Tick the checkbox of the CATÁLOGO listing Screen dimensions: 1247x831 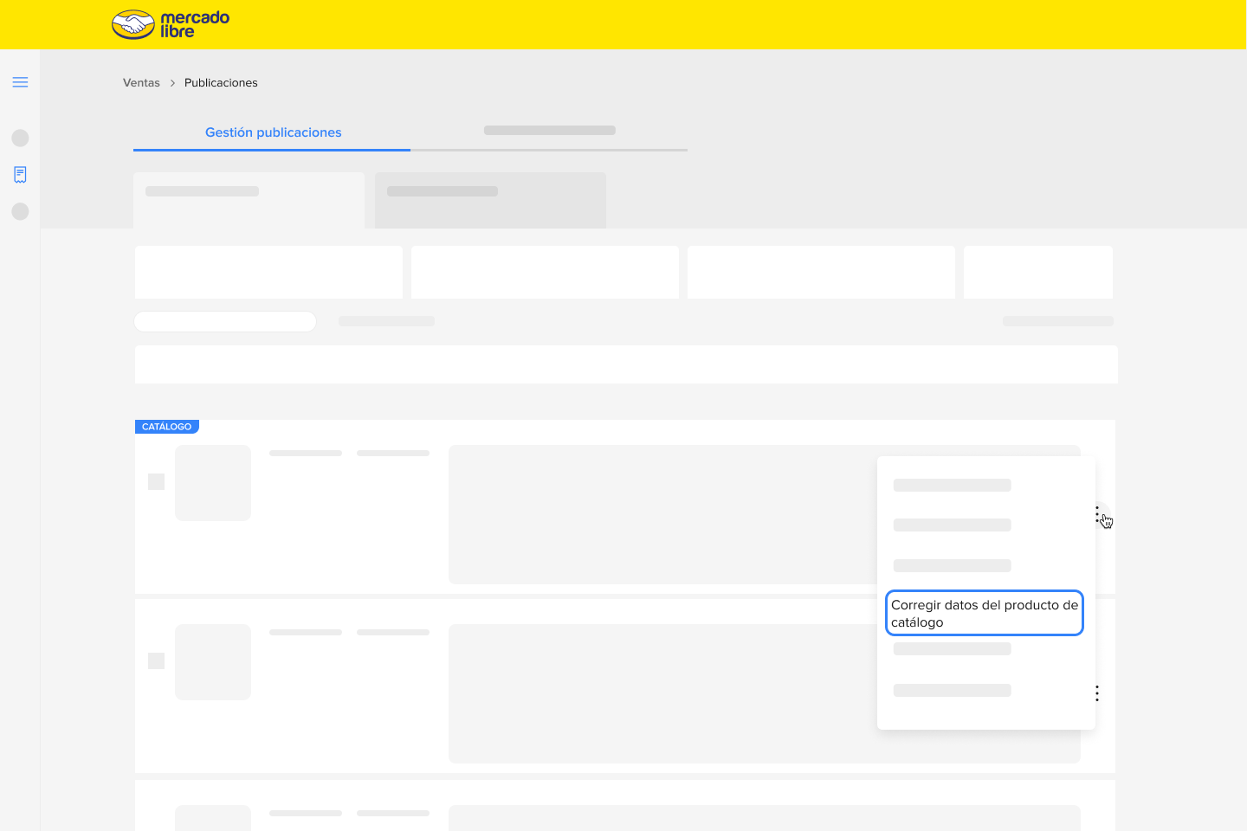pyautogui.click(x=156, y=481)
